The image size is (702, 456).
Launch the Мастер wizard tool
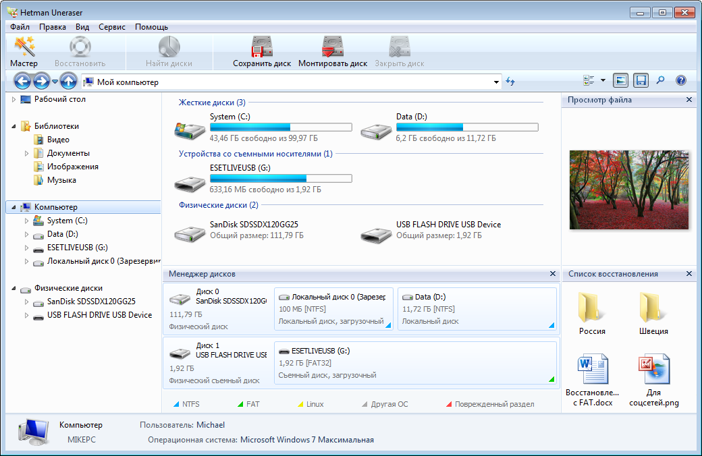pos(24,52)
